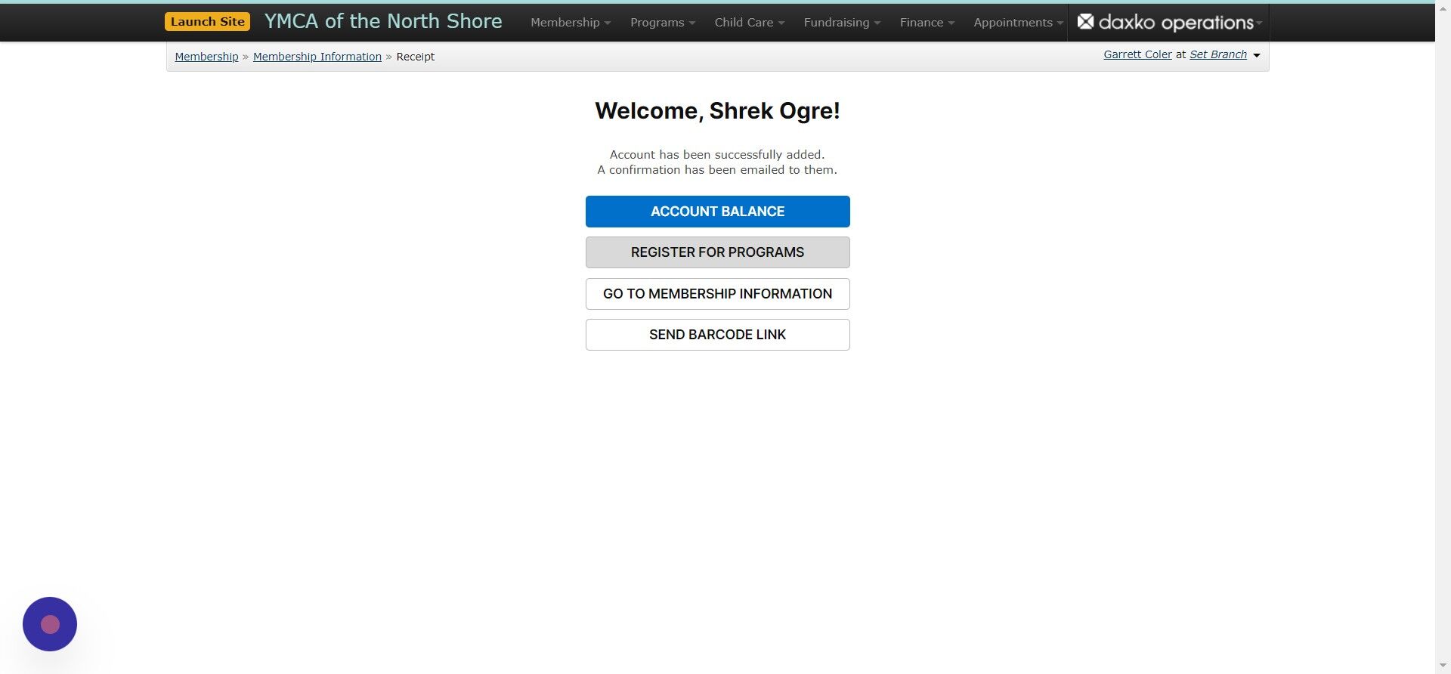Click the 'Receipt' breadcrumb text

pyautogui.click(x=416, y=57)
